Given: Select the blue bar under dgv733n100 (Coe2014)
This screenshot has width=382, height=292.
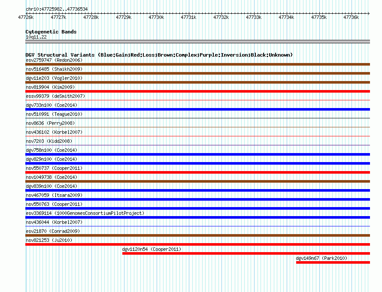Looking at the screenshot, I should point(197,109).
